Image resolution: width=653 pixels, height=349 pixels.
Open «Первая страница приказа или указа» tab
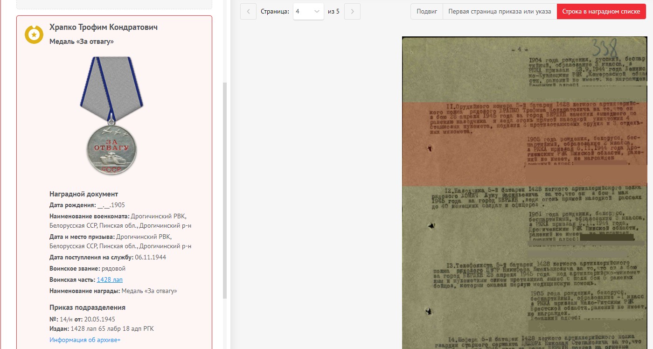500,12
